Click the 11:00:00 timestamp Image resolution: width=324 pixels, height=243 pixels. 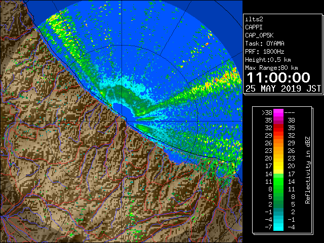(x=278, y=77)
